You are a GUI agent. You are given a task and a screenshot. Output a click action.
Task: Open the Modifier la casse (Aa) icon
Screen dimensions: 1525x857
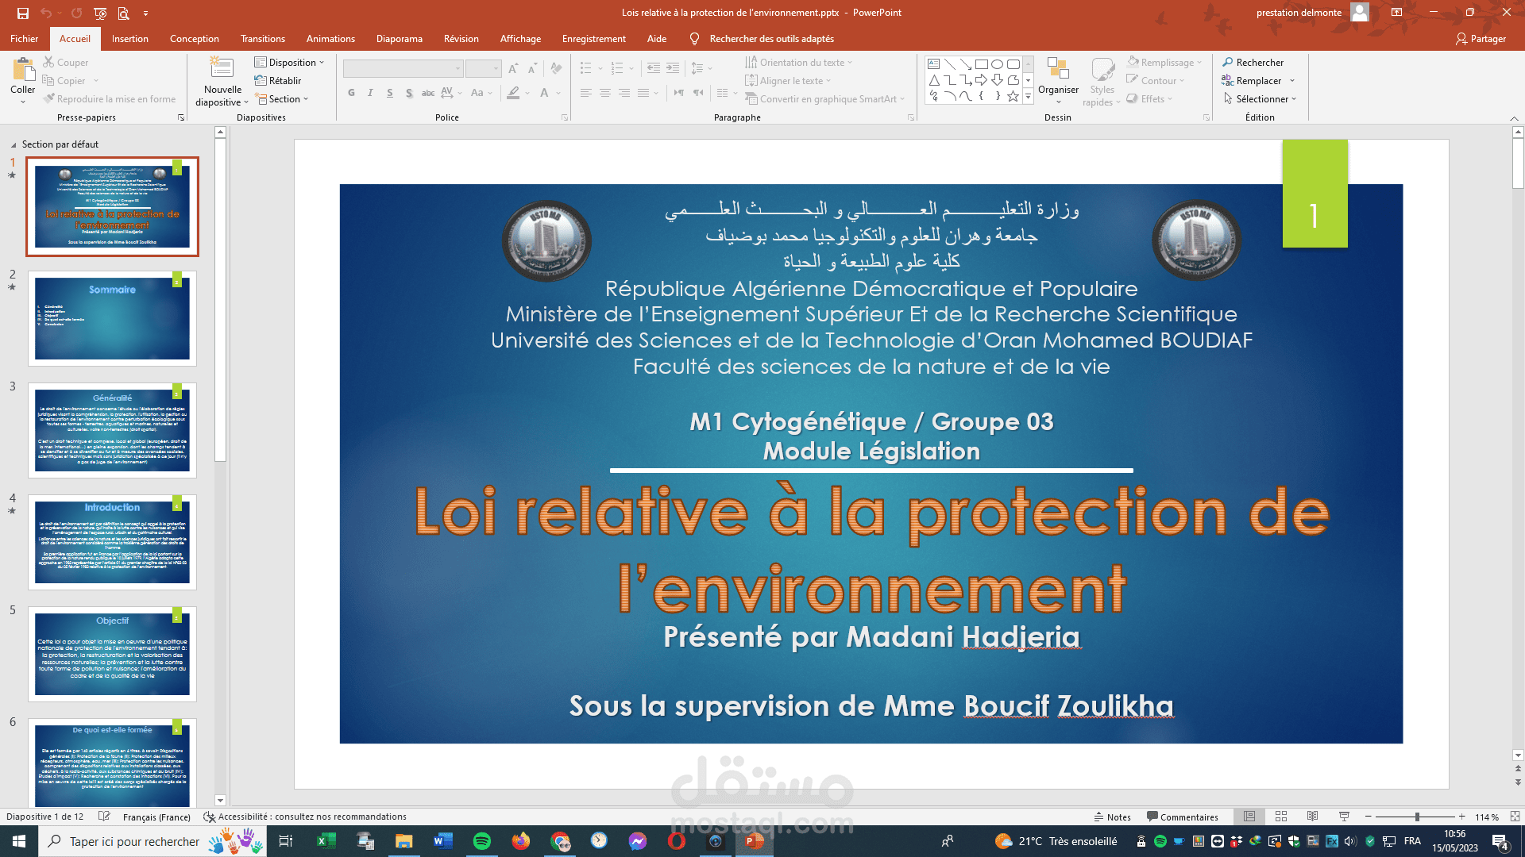(x=477, y=93)
